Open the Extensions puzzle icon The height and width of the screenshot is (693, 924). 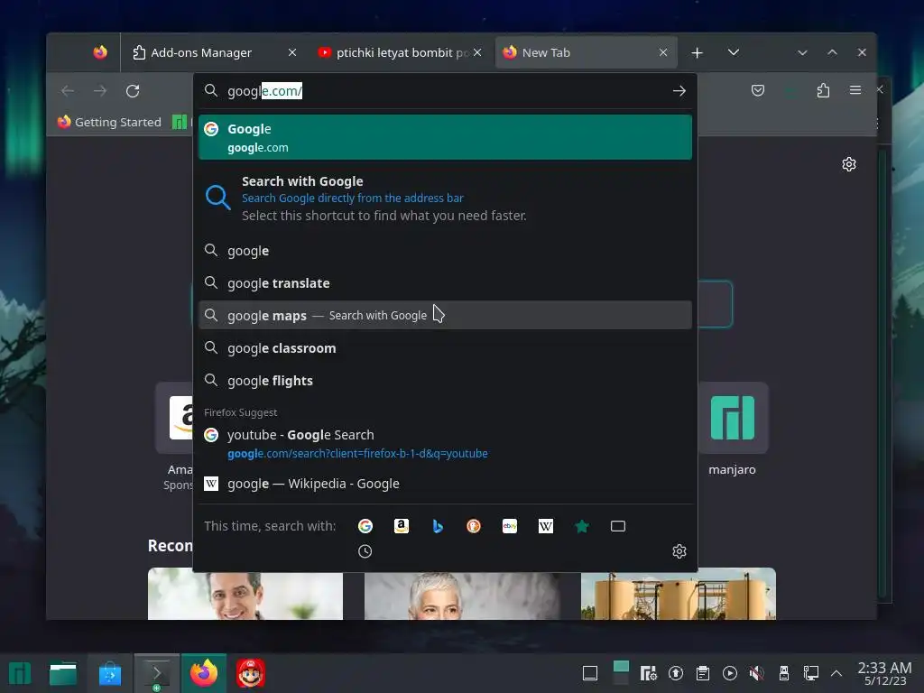pos(823,90)
